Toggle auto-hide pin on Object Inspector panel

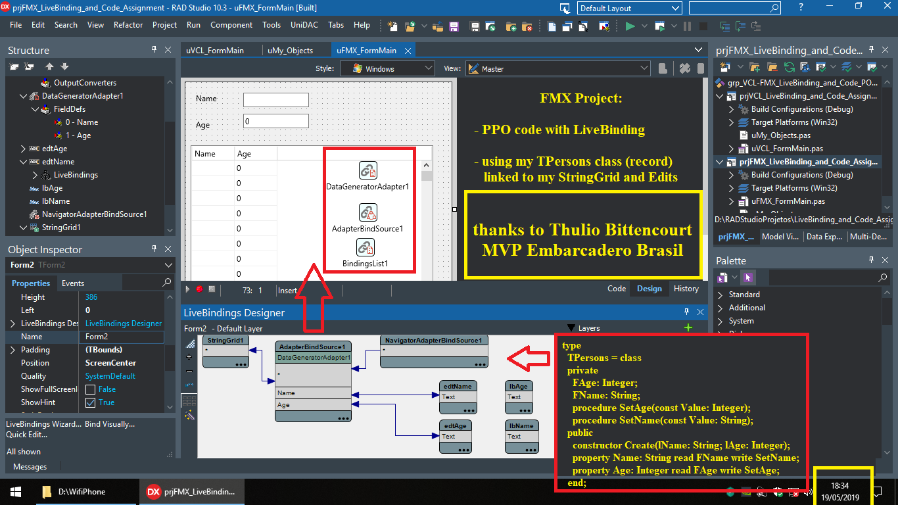(x=154, y=249)
